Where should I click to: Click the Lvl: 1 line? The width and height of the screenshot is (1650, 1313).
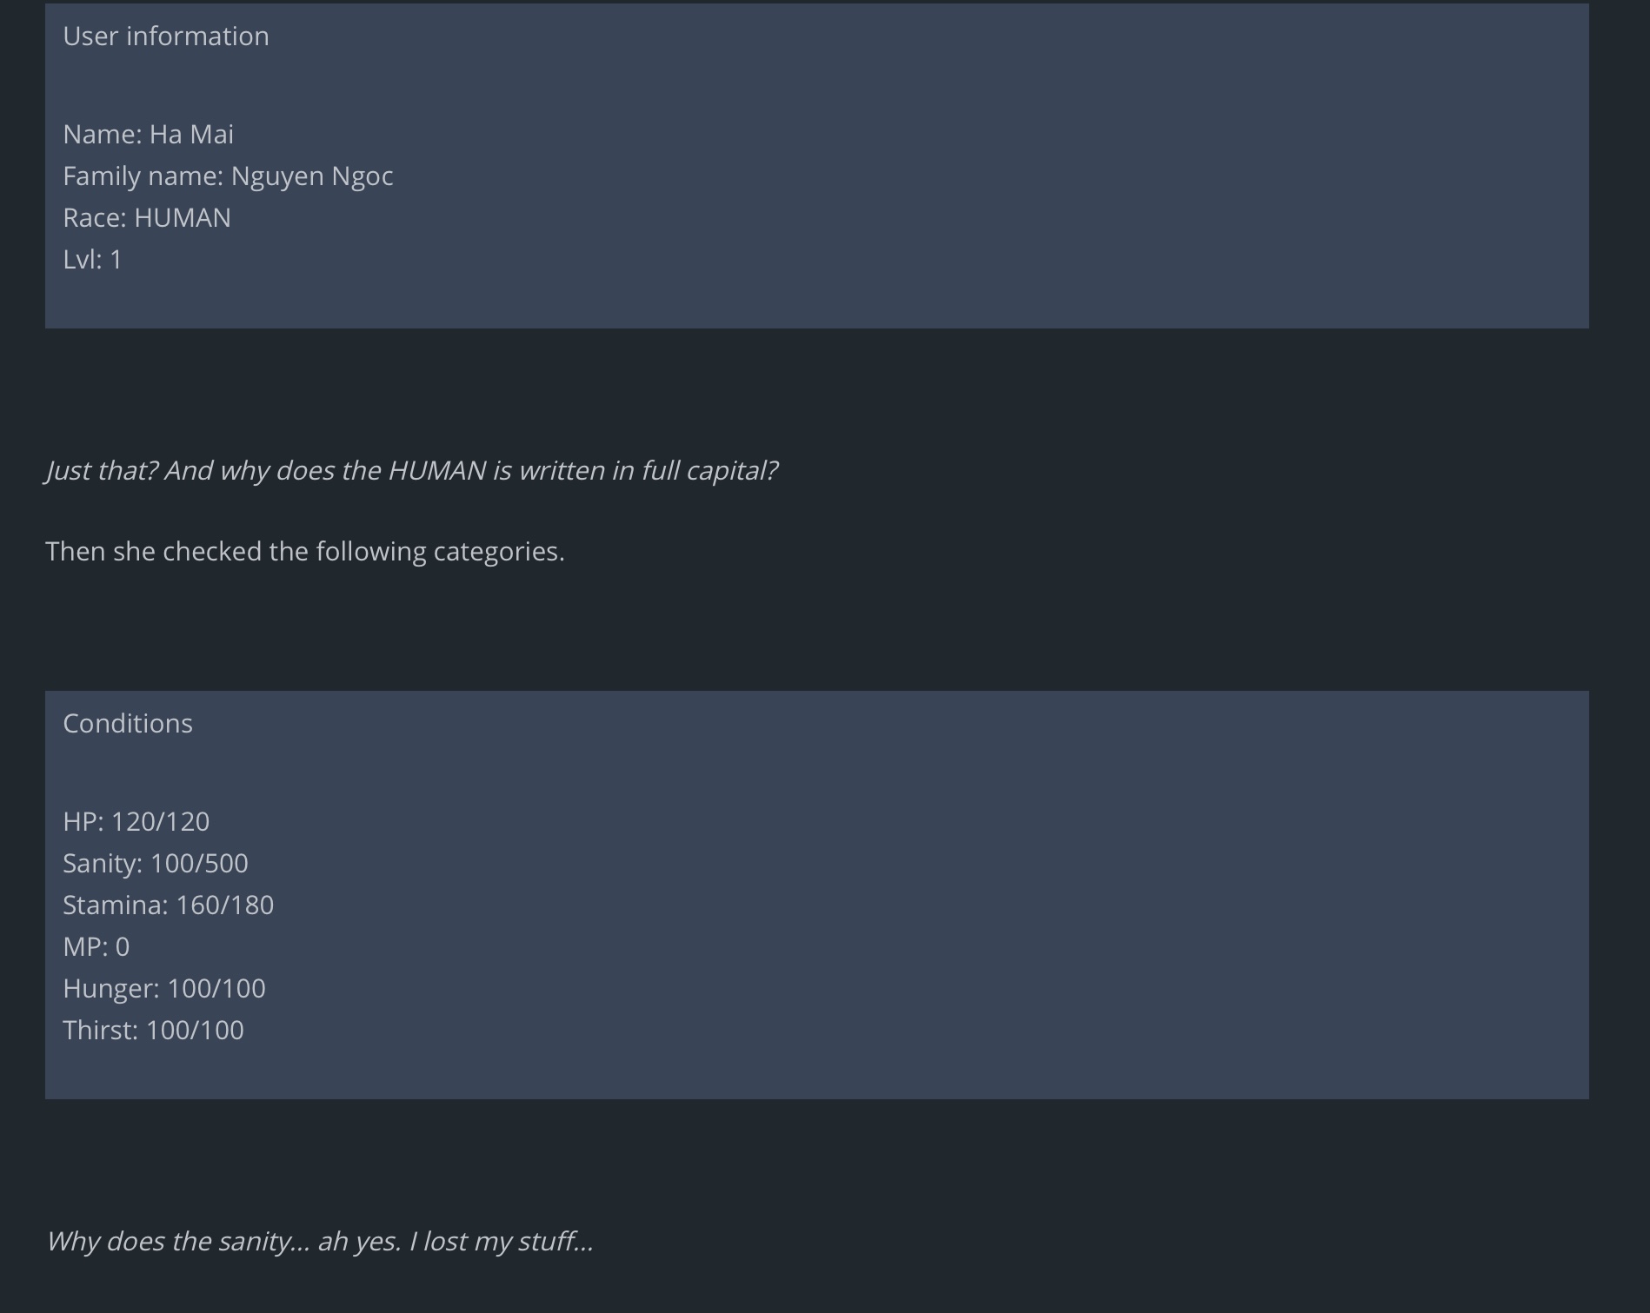[92, 260]
